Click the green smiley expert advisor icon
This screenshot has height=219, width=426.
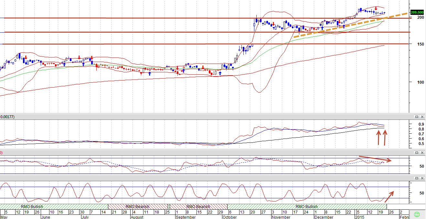[x=417, y=214]
